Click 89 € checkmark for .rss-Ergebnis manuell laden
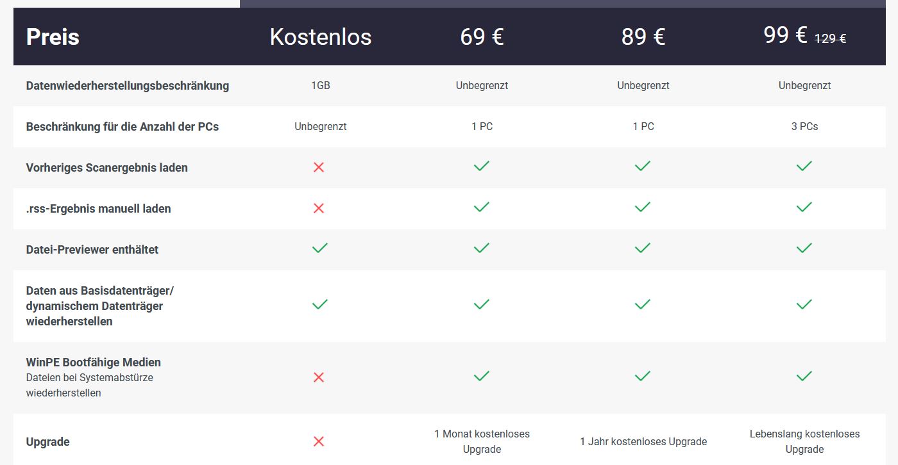Image resolution: width=898 pixels, height=465 pixels. (643, 207)
